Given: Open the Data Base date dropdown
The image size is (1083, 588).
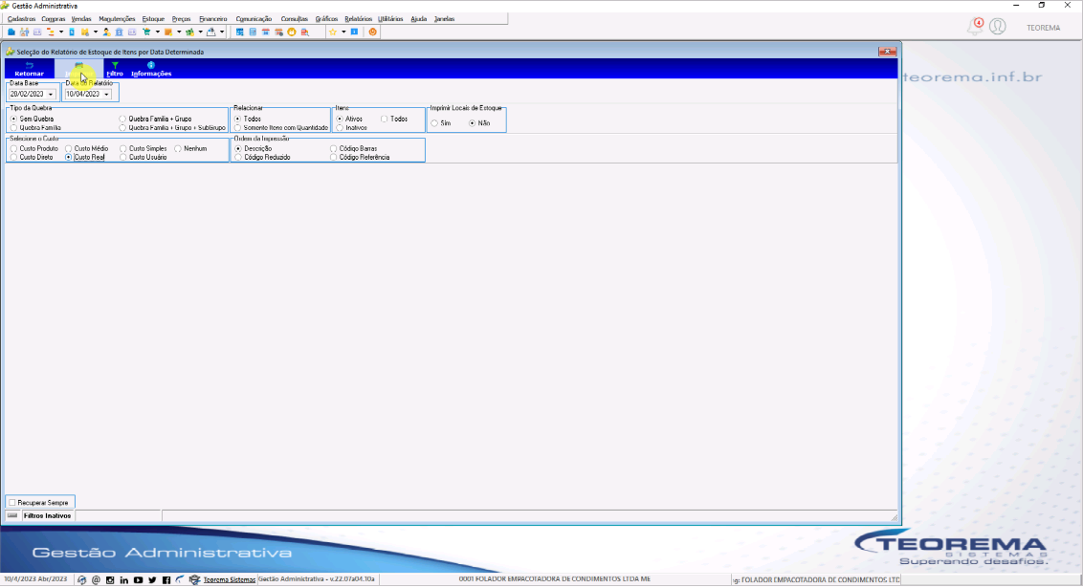Looking at the screenshot, I should pos(51,94).
